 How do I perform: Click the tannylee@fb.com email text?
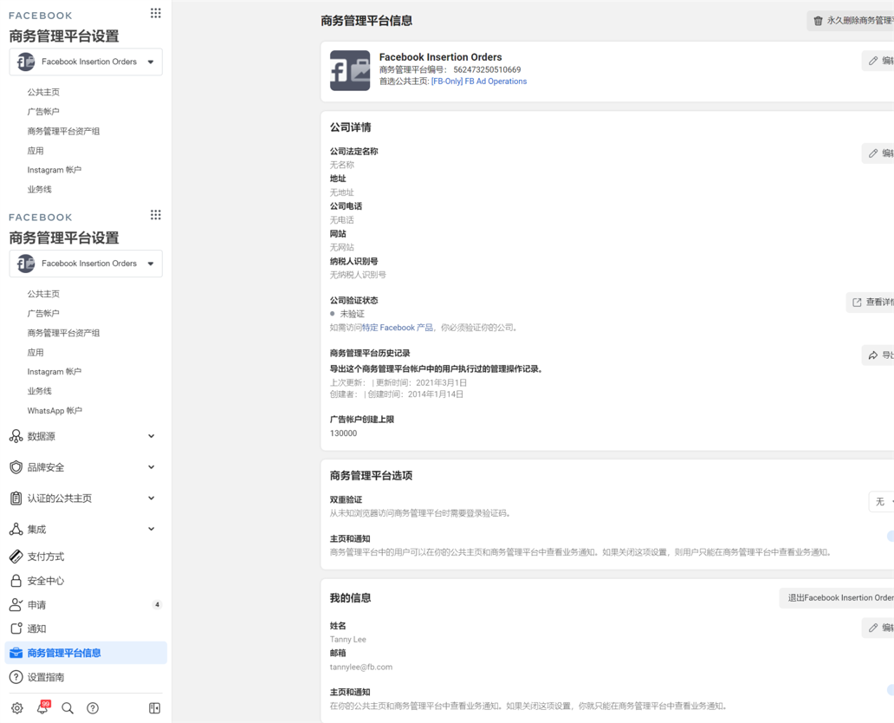(x=361, y=667)
